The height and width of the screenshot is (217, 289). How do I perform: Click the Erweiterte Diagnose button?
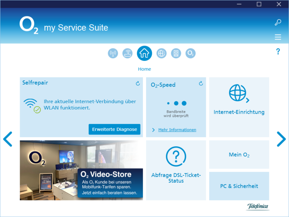click(114, 129)
